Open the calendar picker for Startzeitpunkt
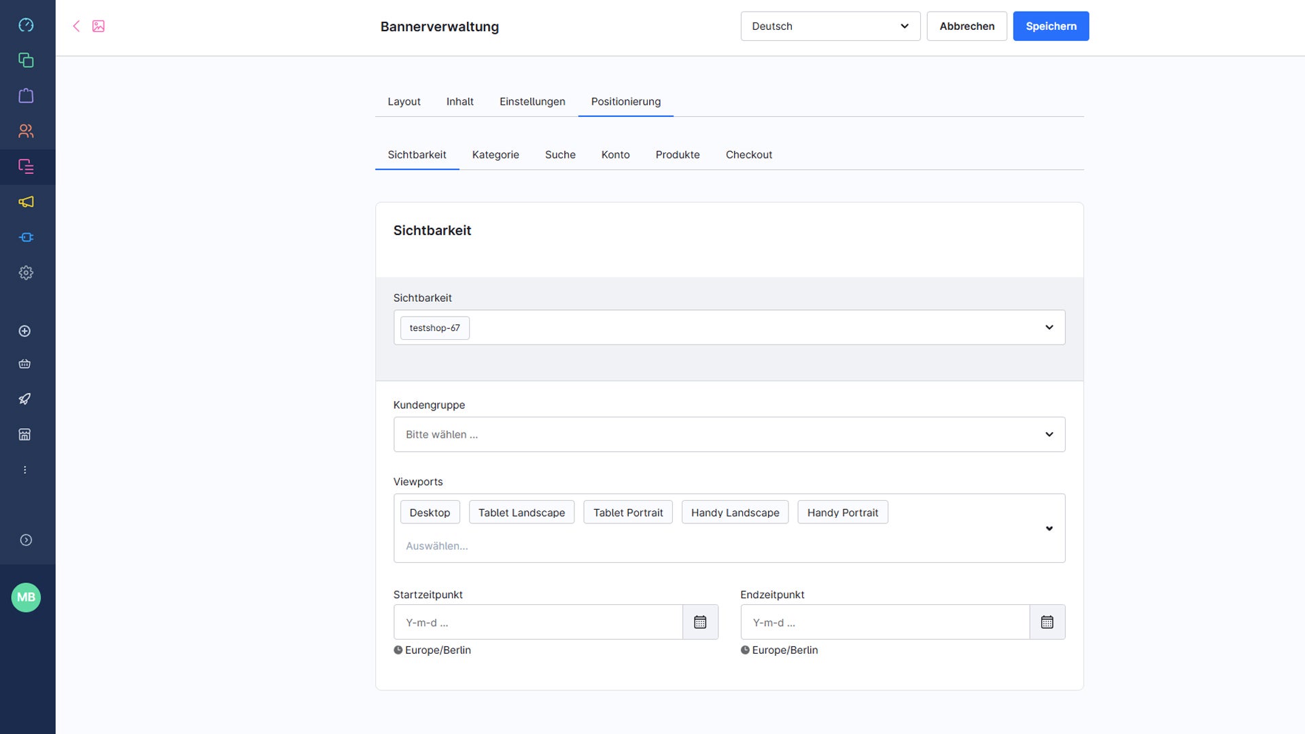The image size is (1305, 734). click(700, 621)
